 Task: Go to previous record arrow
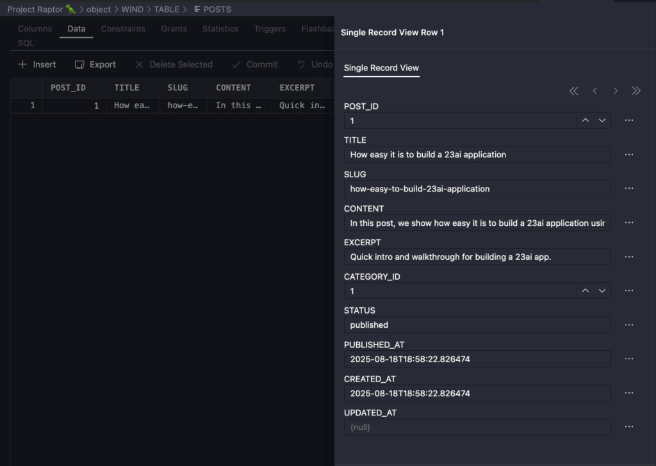pyautogui.click(x=594, y=91)
